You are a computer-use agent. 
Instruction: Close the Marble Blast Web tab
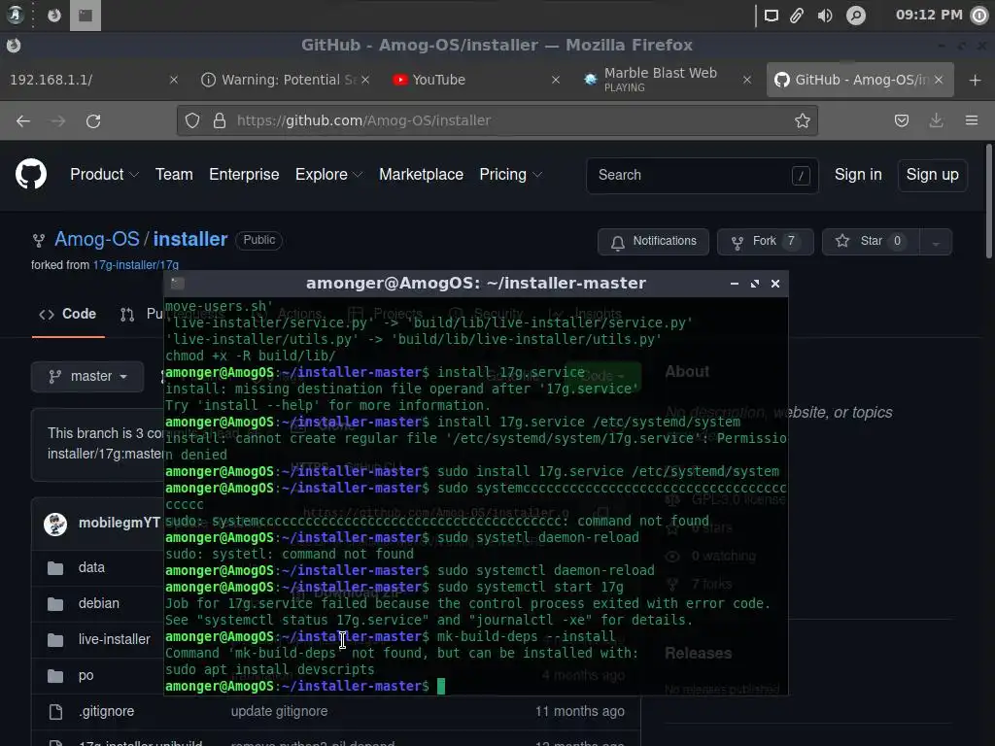[x=747, y=80]
